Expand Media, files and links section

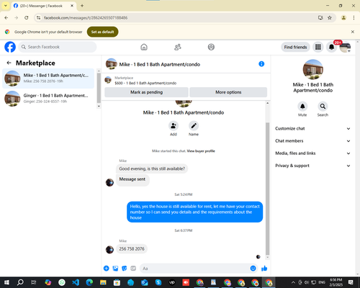pos(312,153)
